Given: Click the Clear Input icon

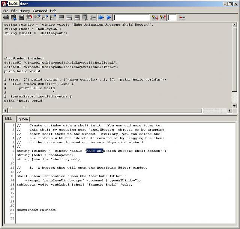Looking at the screenshot, I should 45,17.
